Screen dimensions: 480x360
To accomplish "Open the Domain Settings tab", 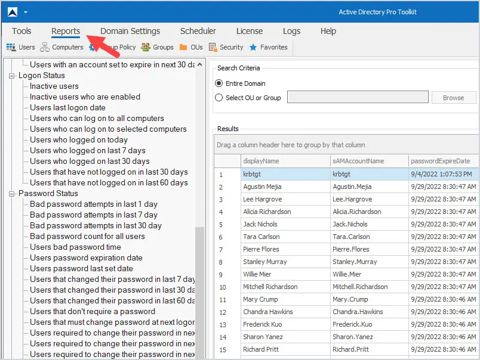I will click(130, 31).
